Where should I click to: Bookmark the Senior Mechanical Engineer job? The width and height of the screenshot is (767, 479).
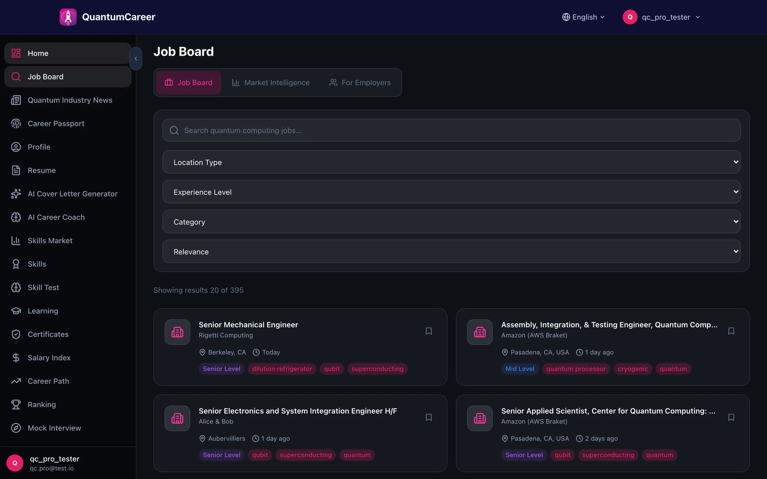coord(428,331)
